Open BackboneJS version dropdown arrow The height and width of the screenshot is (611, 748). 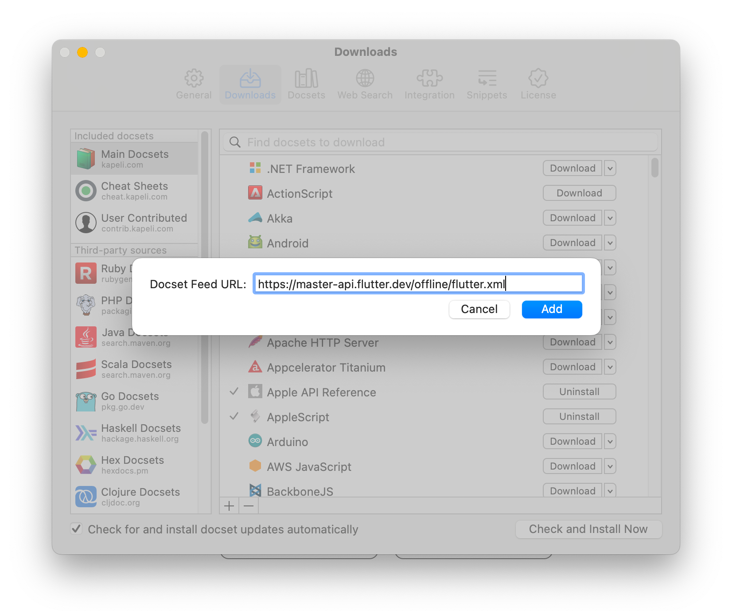coord(610,490)
